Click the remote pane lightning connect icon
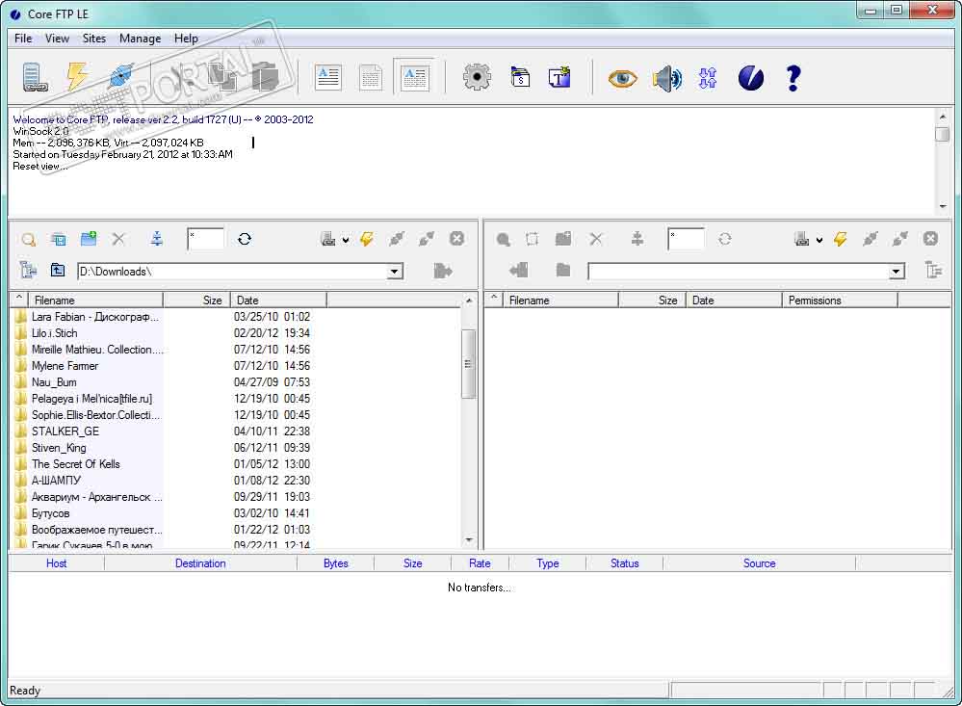 coord(840,239)
